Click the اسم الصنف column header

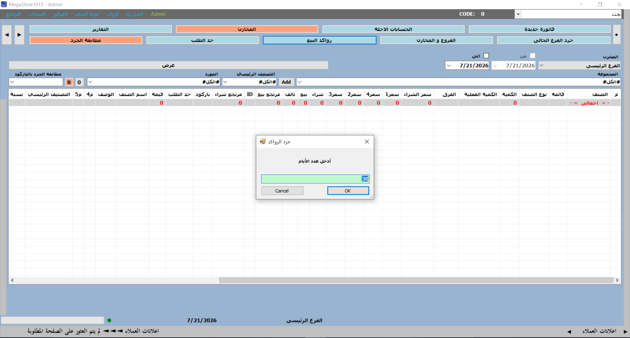click(133, 94)
